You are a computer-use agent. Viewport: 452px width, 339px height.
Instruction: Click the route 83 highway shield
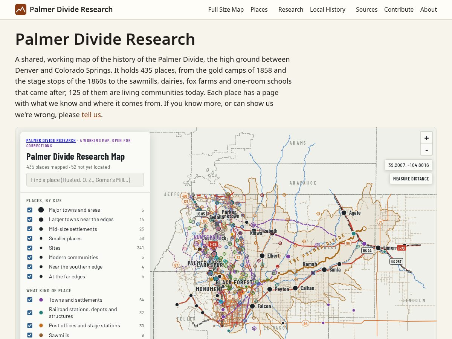coord(238,258)
